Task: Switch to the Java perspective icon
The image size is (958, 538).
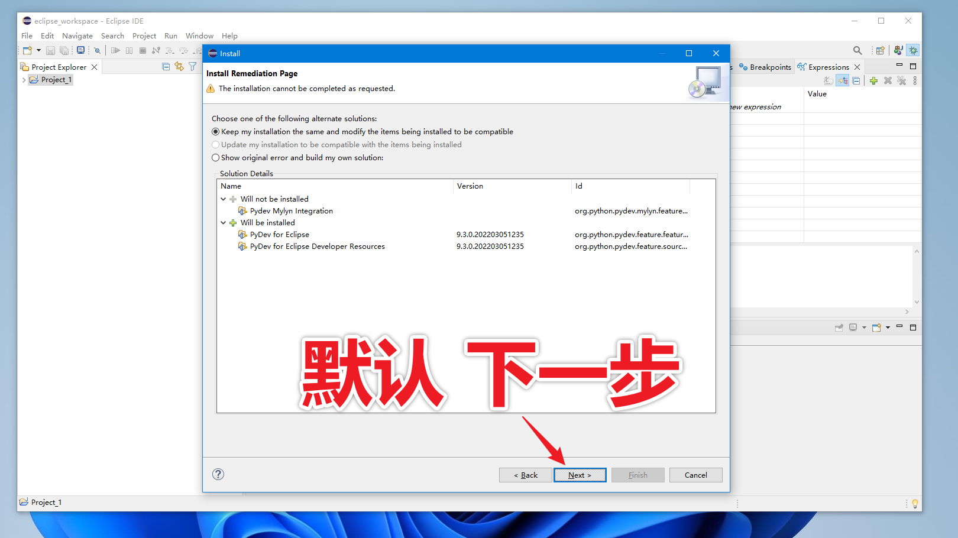Action: 898,50
